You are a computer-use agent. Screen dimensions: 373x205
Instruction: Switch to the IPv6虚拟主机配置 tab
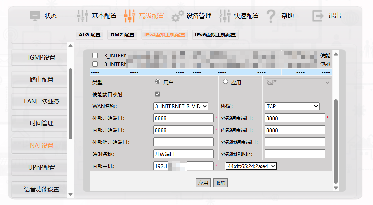click(215, 34)
